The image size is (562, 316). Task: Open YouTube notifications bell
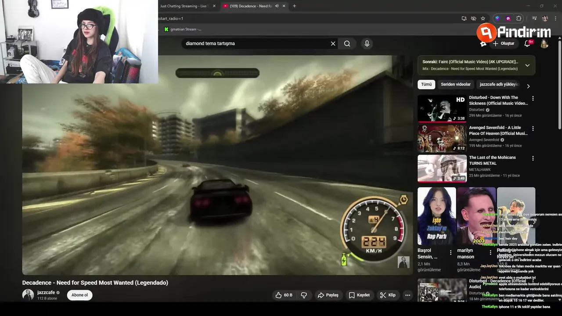pos(528,43)
